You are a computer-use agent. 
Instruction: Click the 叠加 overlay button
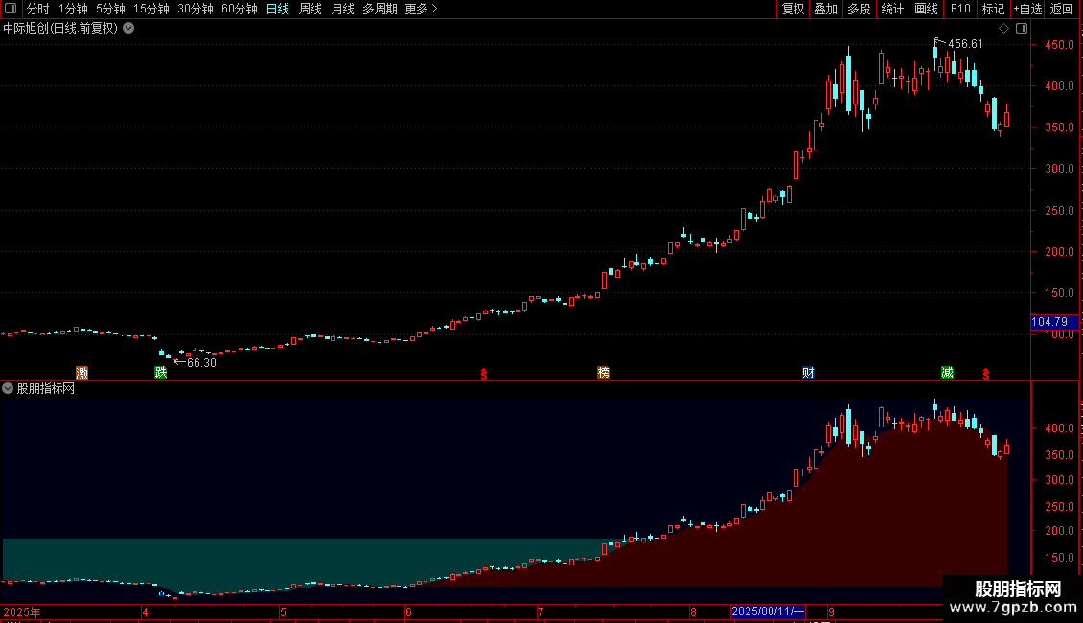826,9
